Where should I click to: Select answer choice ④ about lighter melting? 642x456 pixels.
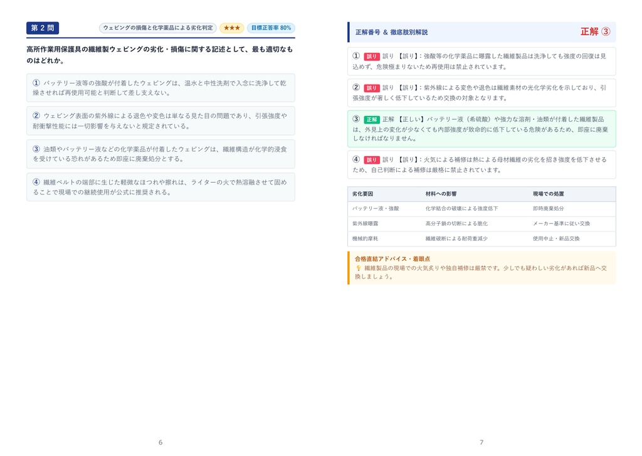click(x=160, y=188)
